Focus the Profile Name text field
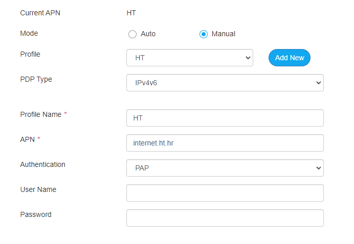Screen dimensions: 354x244 [225, 118]
